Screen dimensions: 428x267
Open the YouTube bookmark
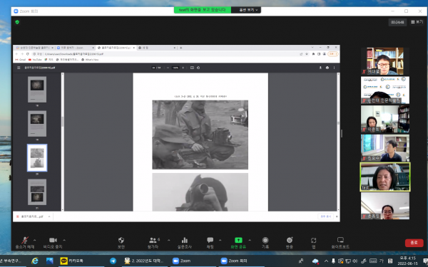click(x=35, y=59)
